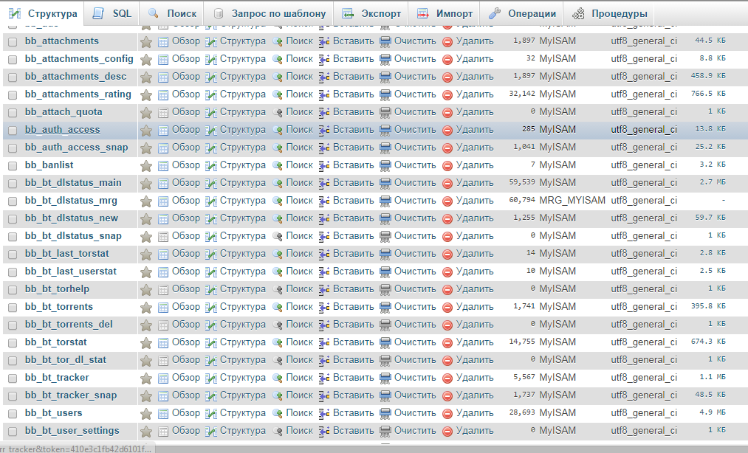748x453 pixels.
Task: Click the Поиск search icon for bb_bt_tracker
Action: (x=278, y=378)
